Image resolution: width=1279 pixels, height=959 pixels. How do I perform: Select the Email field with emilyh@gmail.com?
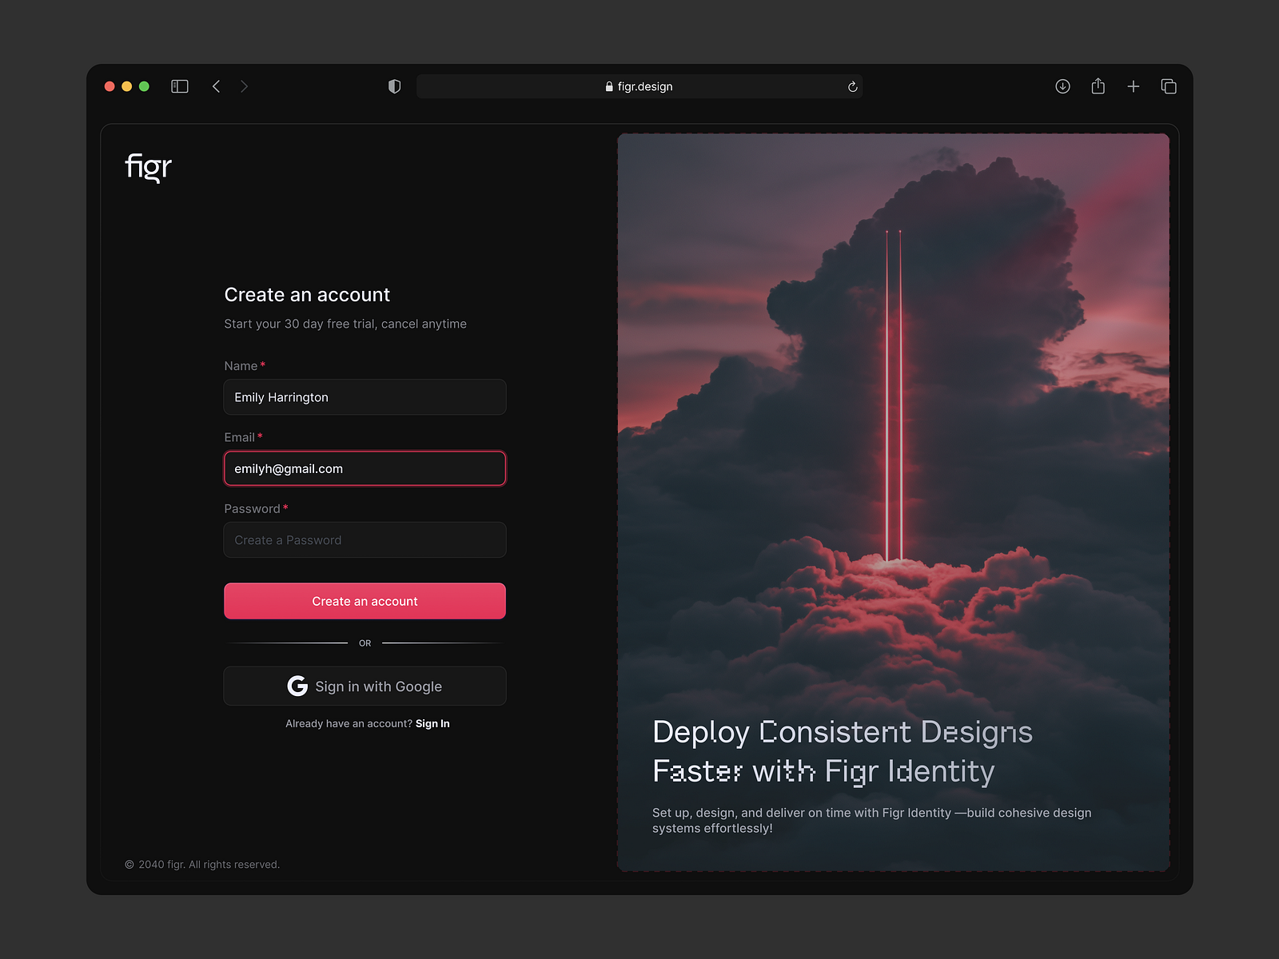pos(365,468)
